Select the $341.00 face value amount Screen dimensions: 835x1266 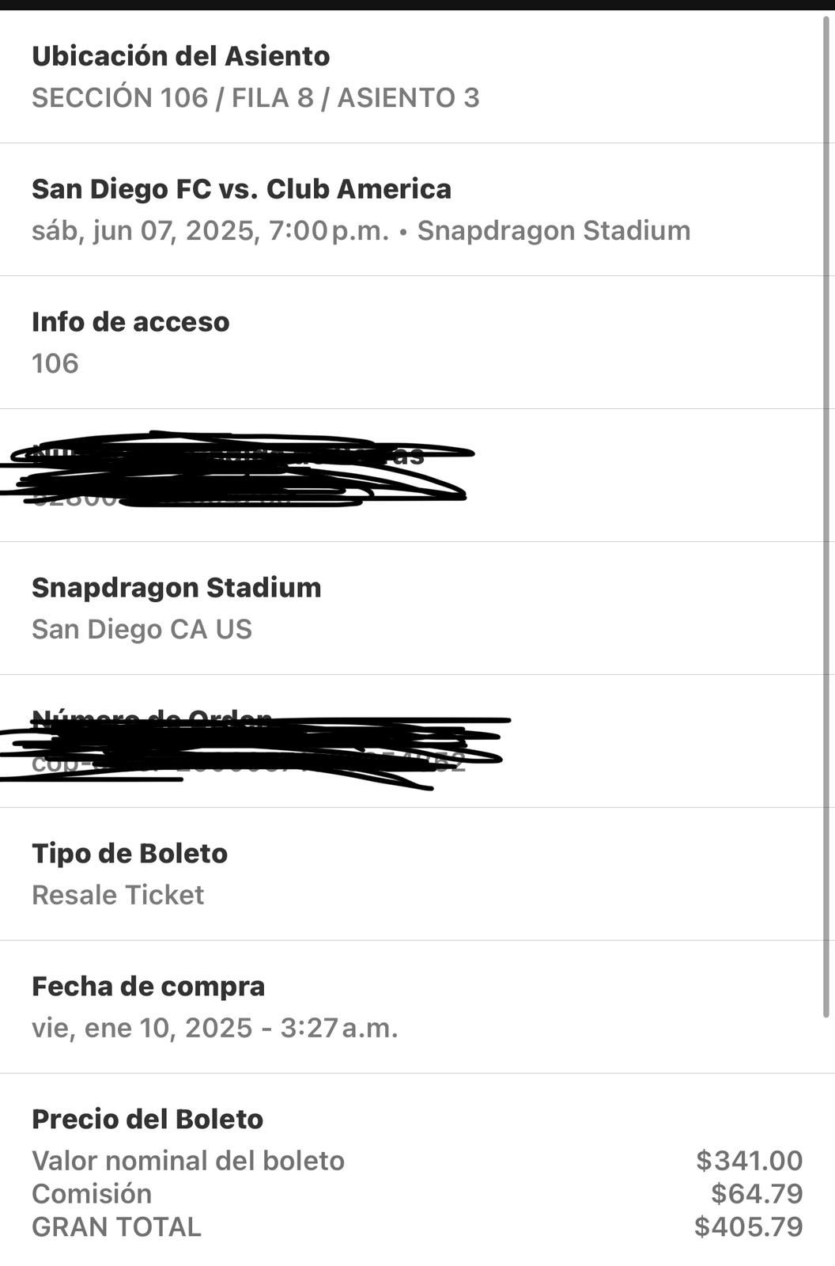tap(749, 1161)
